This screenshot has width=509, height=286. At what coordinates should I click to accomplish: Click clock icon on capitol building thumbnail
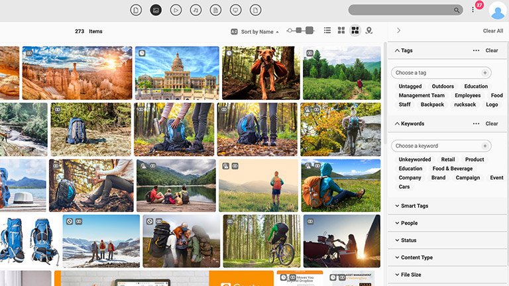pyautogui.click(x=142, y=53)
